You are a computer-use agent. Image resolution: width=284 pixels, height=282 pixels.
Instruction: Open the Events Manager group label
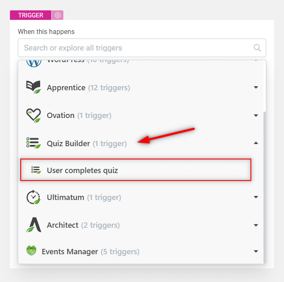[70, 251]
